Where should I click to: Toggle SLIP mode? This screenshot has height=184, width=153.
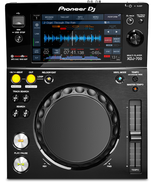37,58
